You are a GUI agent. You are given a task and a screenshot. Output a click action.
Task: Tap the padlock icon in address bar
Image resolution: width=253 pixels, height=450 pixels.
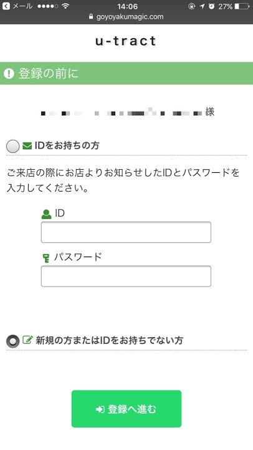coord(91,17)
